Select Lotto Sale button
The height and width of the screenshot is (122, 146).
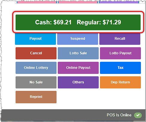tap(78, 53)
